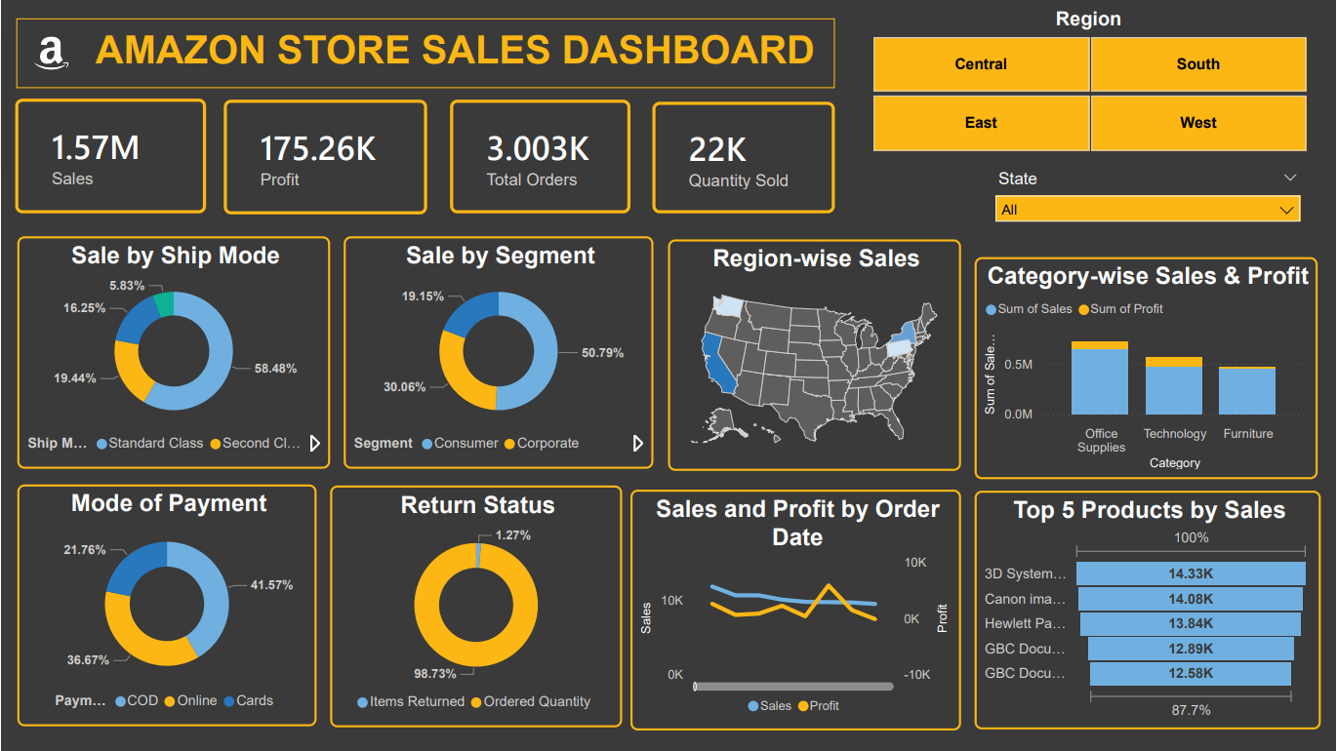
Task: Click the Canon ima 14.08K funnel bar
Action: [1191, 599]
